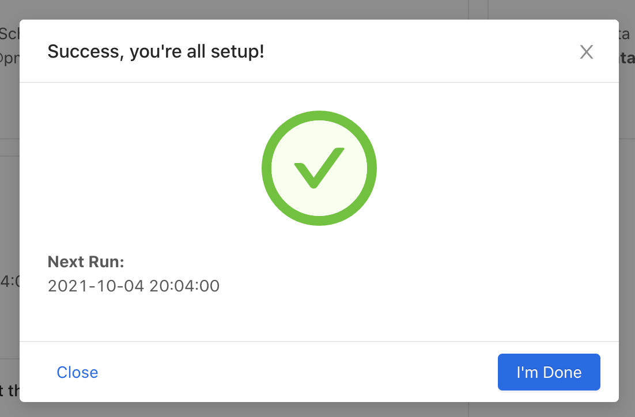Click the cut-off "4:0" text at left edge

(x=9, y=282)
